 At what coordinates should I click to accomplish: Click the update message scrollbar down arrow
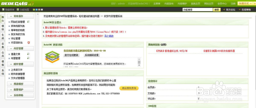point(139,65)
